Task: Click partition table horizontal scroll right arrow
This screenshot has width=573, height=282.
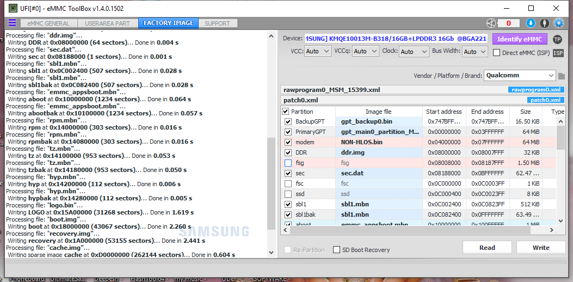Action: point(553,230)
